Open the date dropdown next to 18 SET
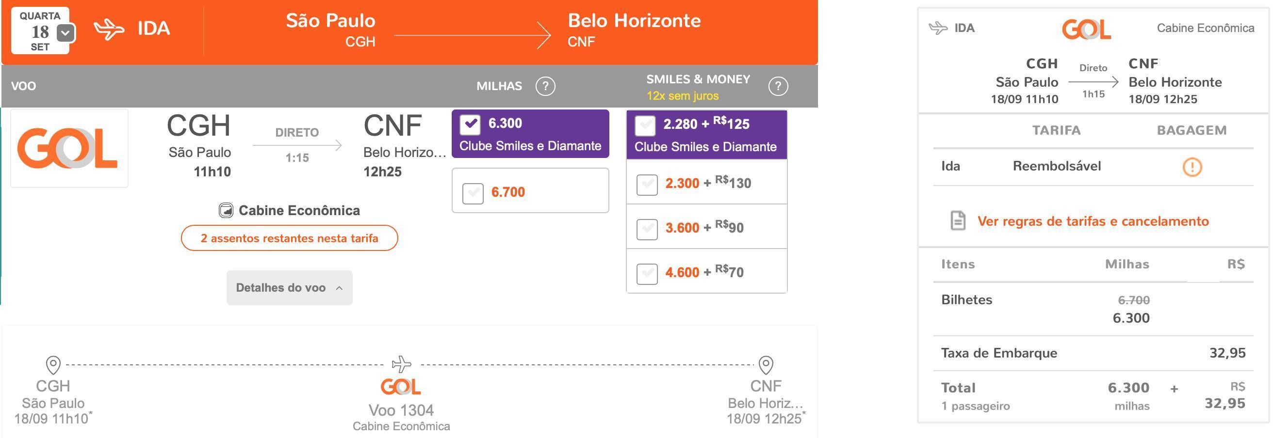1275x438 pixels. (66, 33)
